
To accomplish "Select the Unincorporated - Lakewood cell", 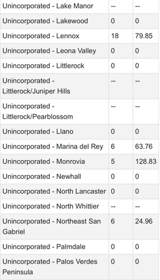I will 45,21.
